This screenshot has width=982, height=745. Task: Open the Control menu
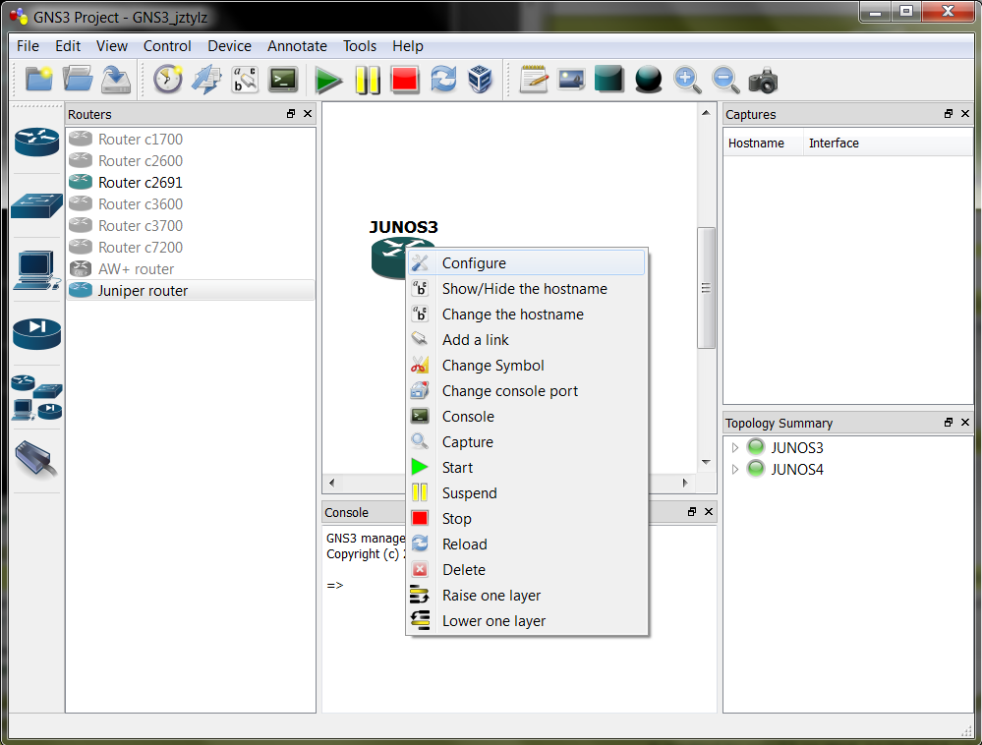click(x=167, y=46)
